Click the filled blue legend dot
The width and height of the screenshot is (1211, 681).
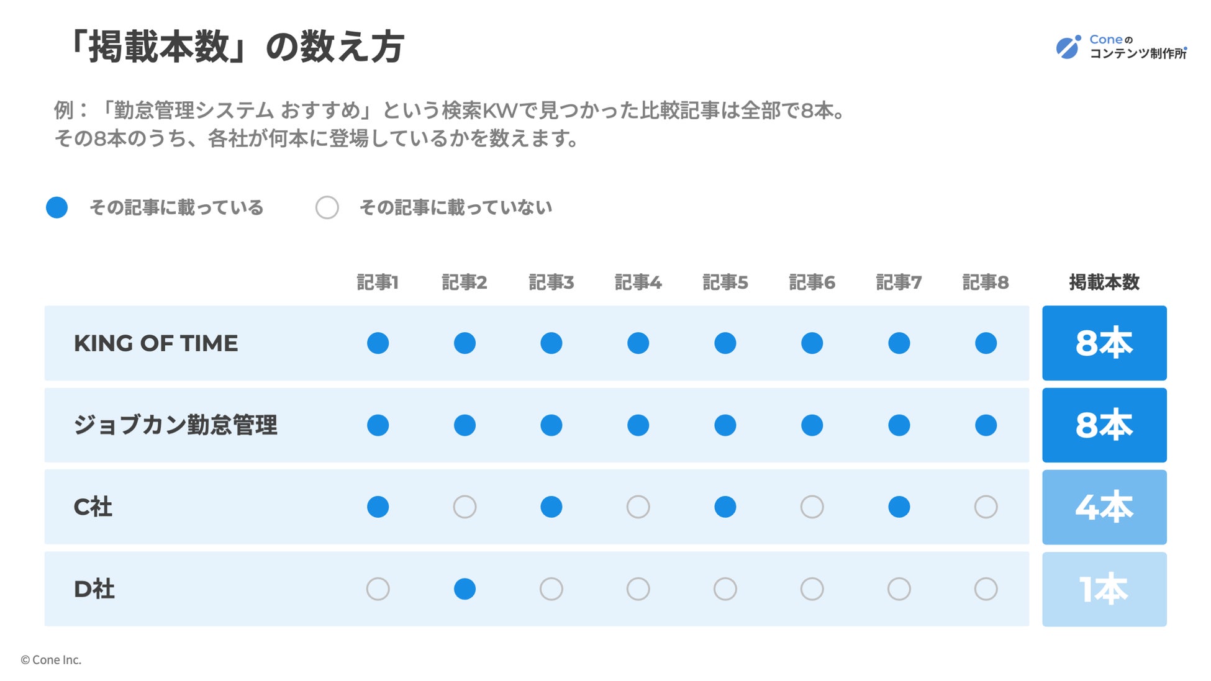click(57, 207)
